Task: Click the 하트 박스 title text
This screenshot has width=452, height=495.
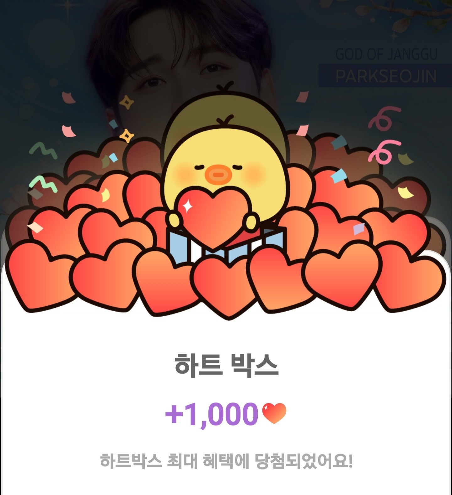Action: click(x=226, y=365)
